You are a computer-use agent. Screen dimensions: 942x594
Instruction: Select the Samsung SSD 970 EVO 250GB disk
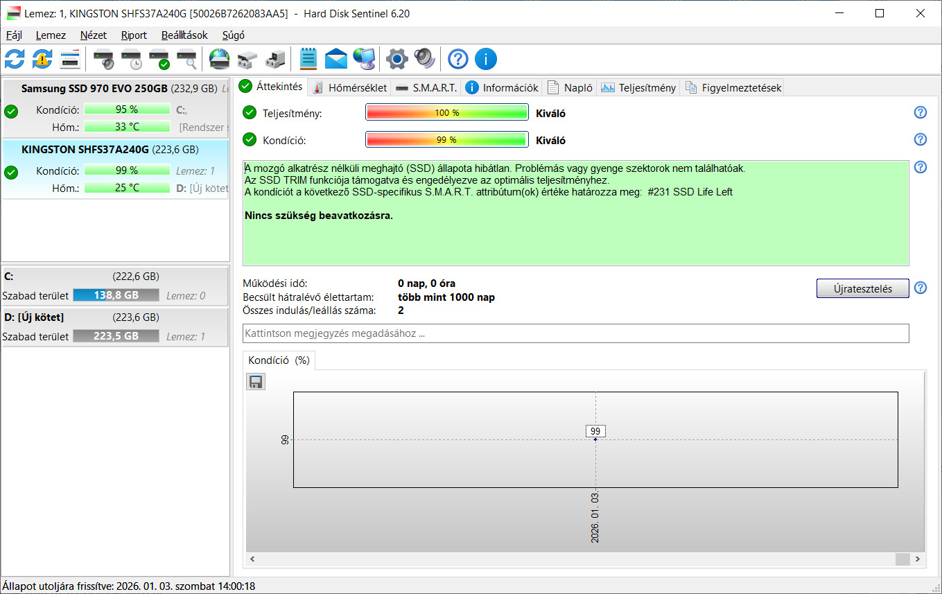pos(115,106)
